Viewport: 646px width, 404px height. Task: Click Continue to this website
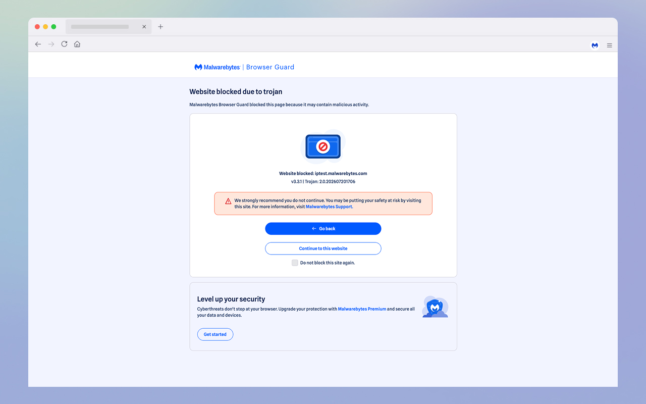click(323, 248)
